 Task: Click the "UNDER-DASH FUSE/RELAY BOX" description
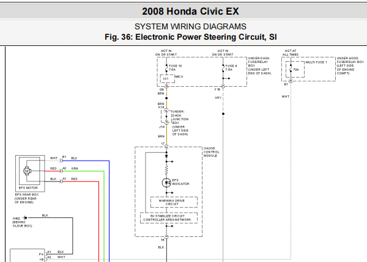(x=259, y=65)
